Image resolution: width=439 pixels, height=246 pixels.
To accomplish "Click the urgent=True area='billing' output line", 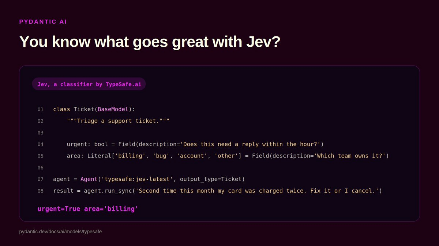I will 88,209.
